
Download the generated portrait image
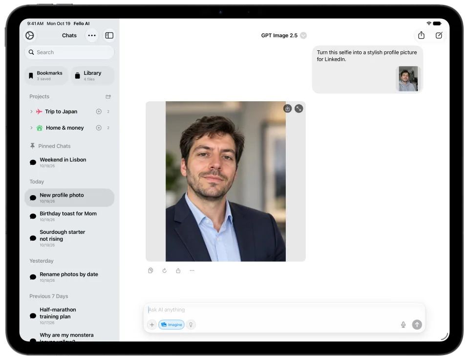coord(287,109)
